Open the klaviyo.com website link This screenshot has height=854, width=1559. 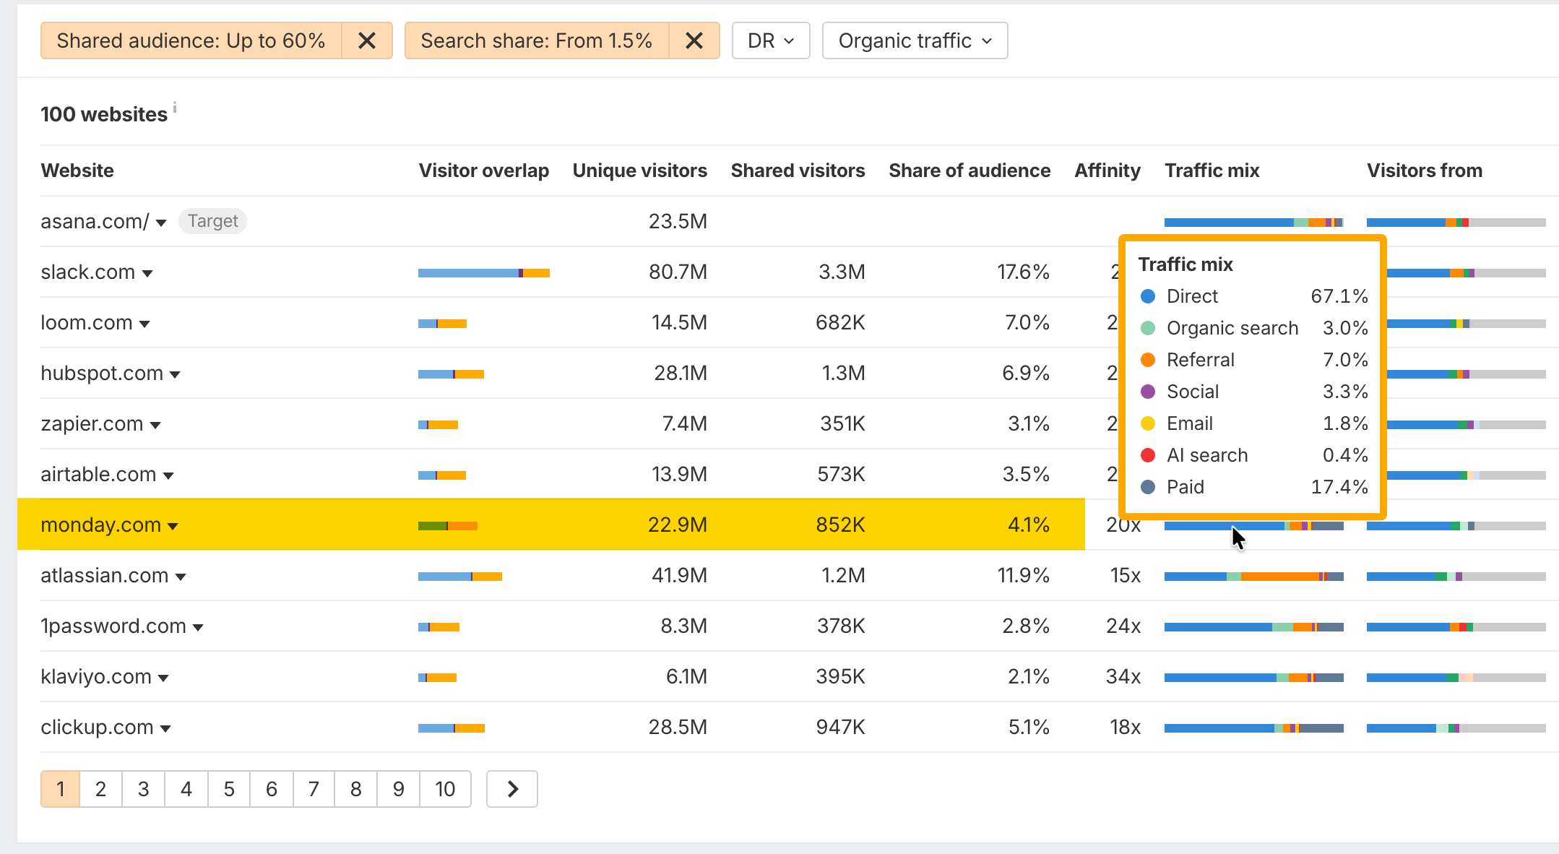pos(96,676)
